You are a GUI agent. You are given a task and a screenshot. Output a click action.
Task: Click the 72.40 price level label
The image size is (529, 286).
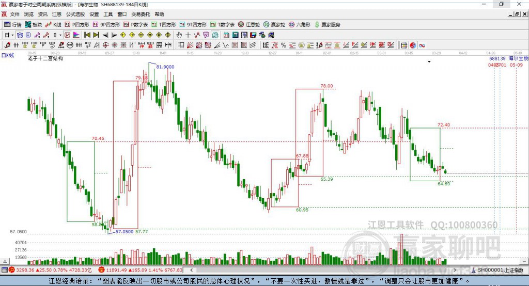(444, 125)
